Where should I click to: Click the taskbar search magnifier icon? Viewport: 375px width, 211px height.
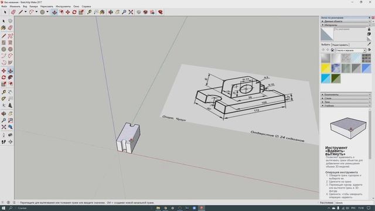click(11, 208)
